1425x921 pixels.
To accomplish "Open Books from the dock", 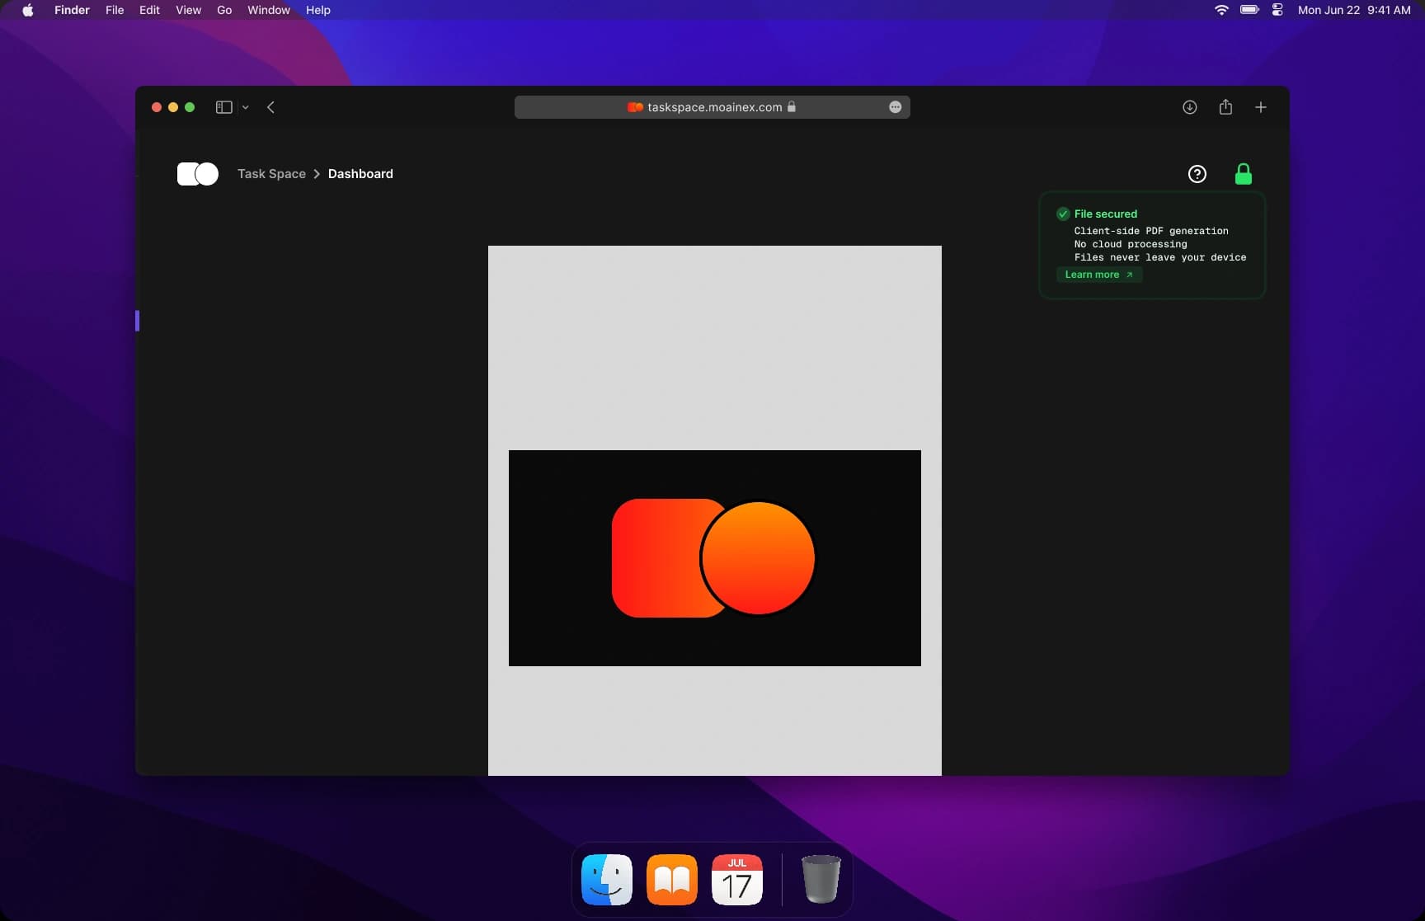I will [672, 880].
